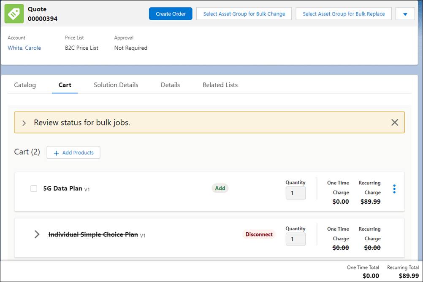Switch to the Catalog tab

(24, 85)
